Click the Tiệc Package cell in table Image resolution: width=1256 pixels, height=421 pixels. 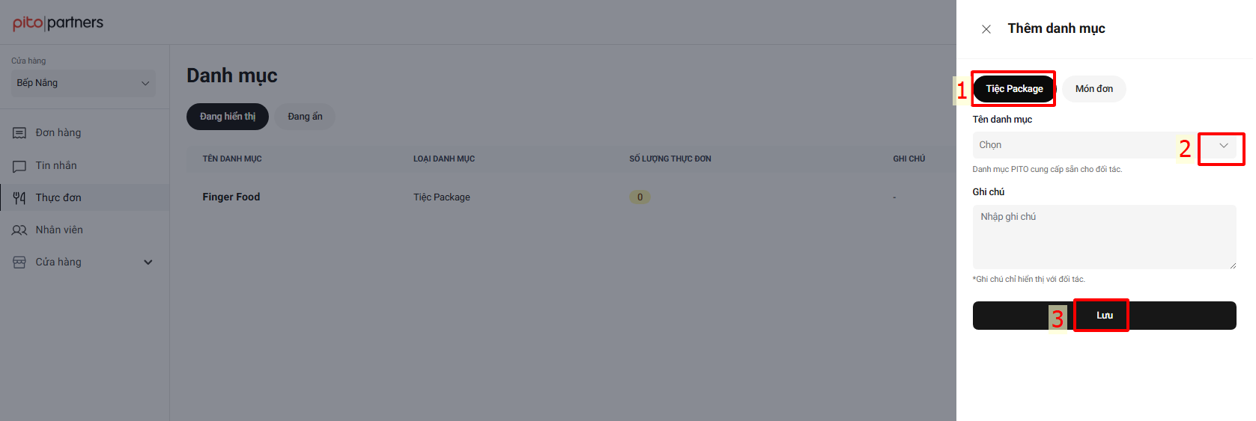click(x=442, y=197)
